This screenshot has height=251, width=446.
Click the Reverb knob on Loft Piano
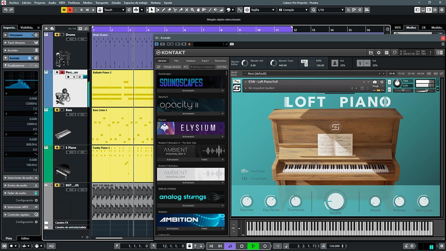(335, 200)
